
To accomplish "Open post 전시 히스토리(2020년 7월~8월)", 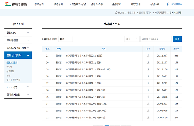I will point(85,118).
